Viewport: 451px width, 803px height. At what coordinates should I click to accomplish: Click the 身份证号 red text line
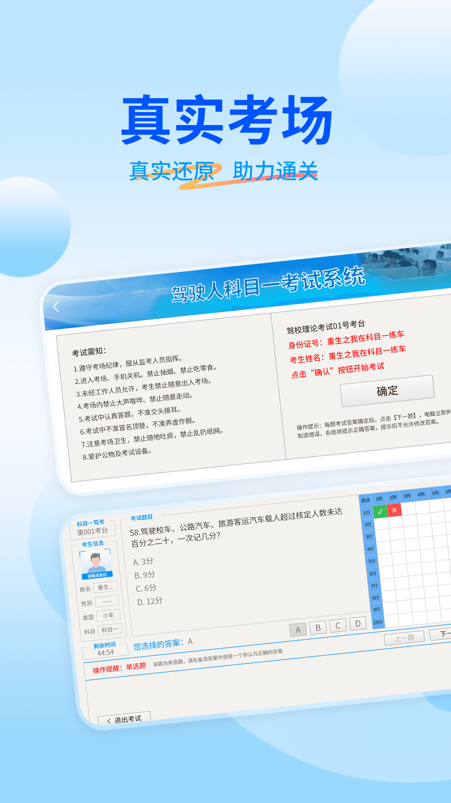(x=346, y=340)
